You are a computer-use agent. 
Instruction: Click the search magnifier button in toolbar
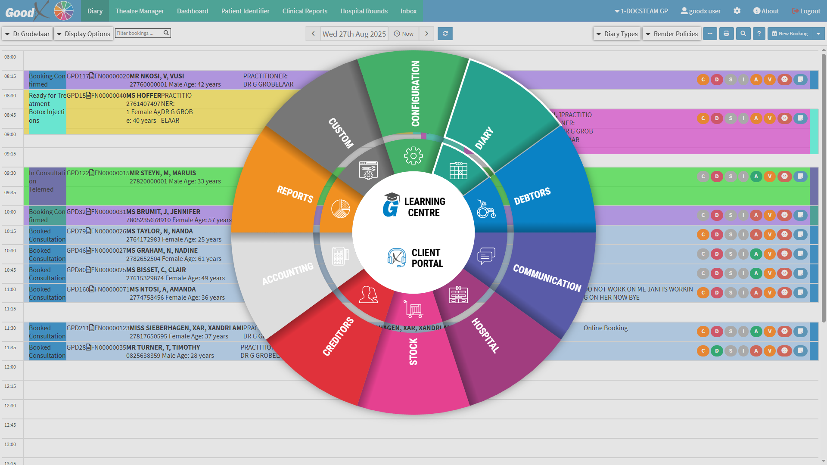[x=743, y=34]
